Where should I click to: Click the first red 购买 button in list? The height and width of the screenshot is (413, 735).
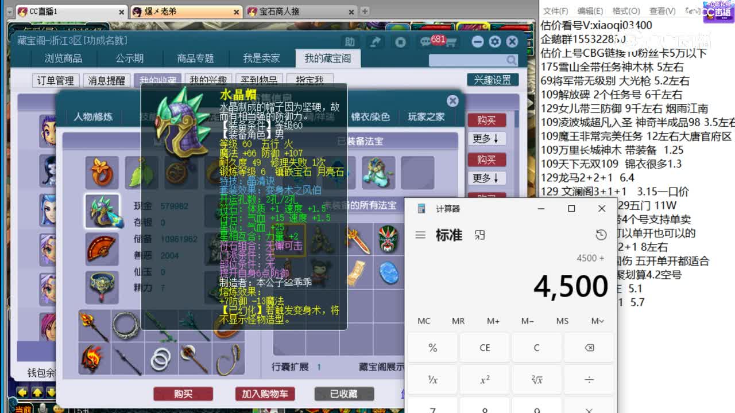[486, 120]
